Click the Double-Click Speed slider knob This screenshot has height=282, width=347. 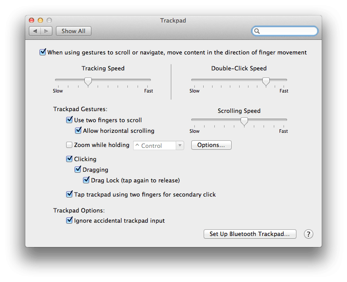point(266,81)
